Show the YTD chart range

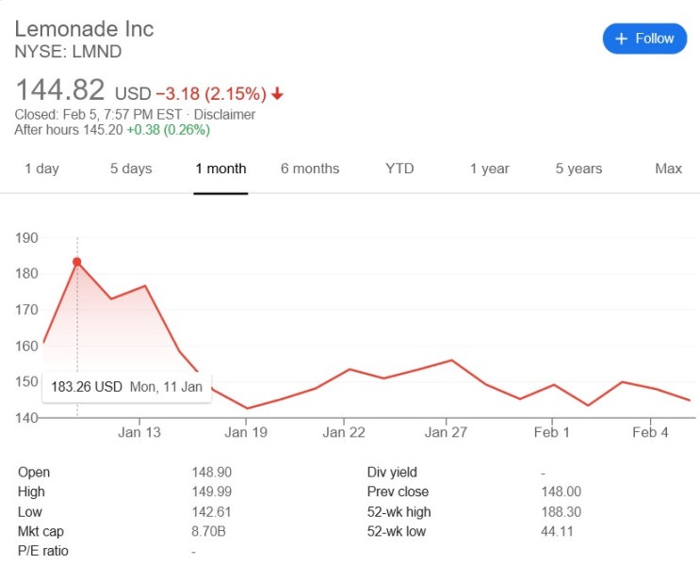pos(399,169)
